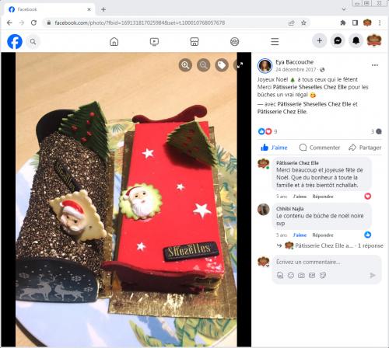Go to Facebook Home
Screen dimensions: 389x348
114,42
